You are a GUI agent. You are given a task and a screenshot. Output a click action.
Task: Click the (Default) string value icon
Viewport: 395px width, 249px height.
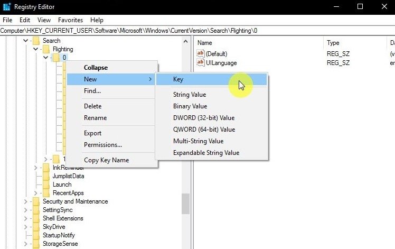click(200, 54)
